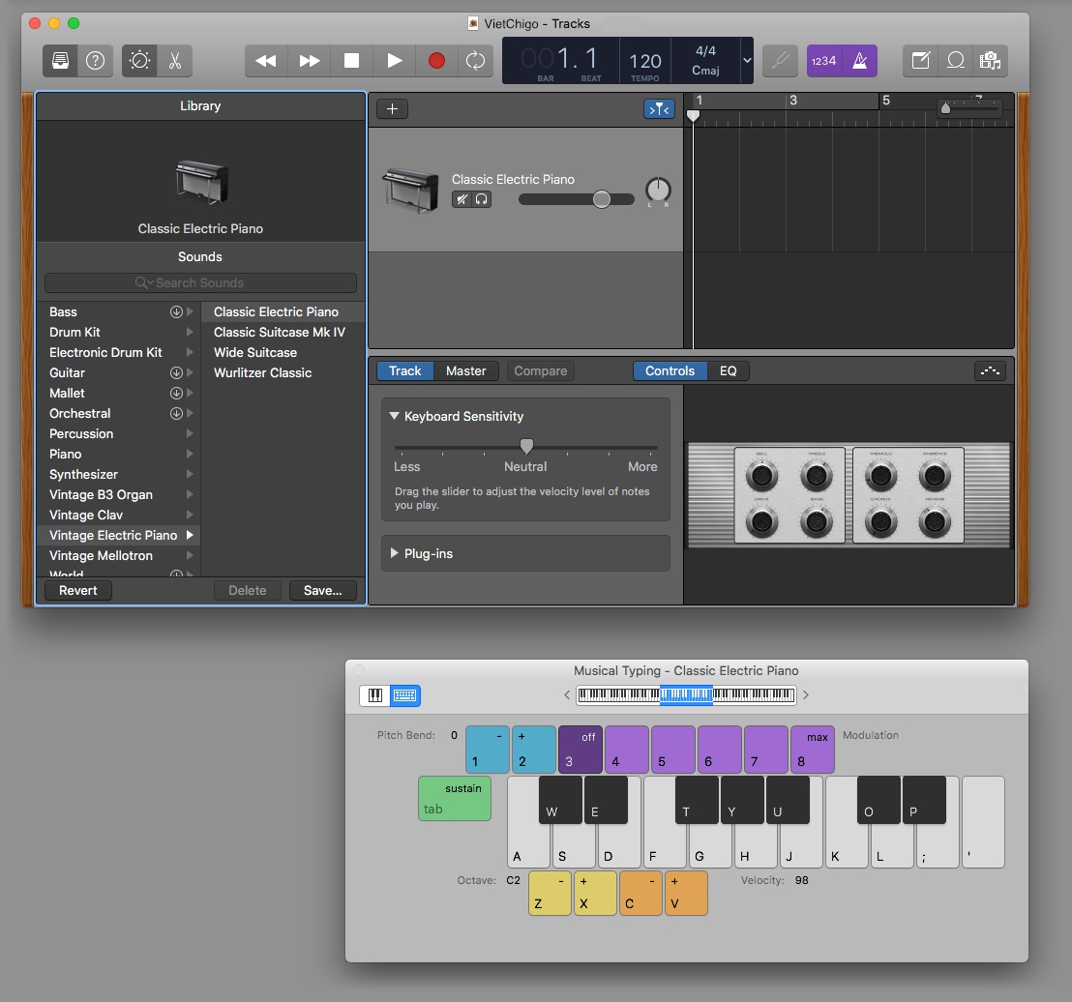Switch to the EQ tab
This screenshot has width=1072, height=1002.
pos(728,370)
